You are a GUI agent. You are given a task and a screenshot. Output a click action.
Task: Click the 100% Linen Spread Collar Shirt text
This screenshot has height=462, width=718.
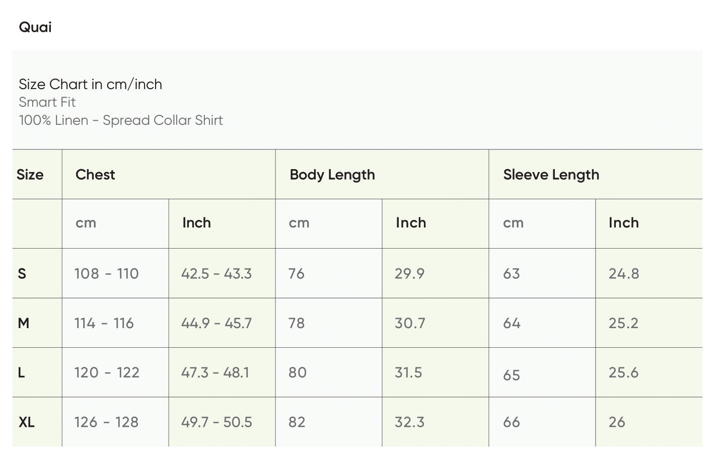point(121,120)
